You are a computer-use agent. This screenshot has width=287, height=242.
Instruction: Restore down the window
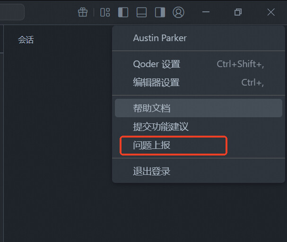coord(238,12)
